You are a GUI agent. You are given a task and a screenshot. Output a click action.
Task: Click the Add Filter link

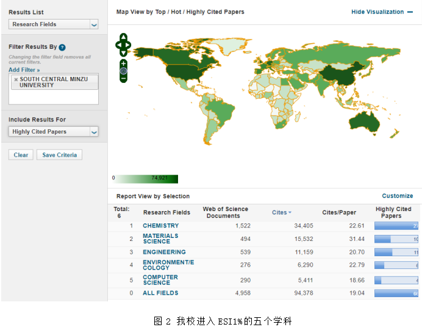[x=24, y=70]
